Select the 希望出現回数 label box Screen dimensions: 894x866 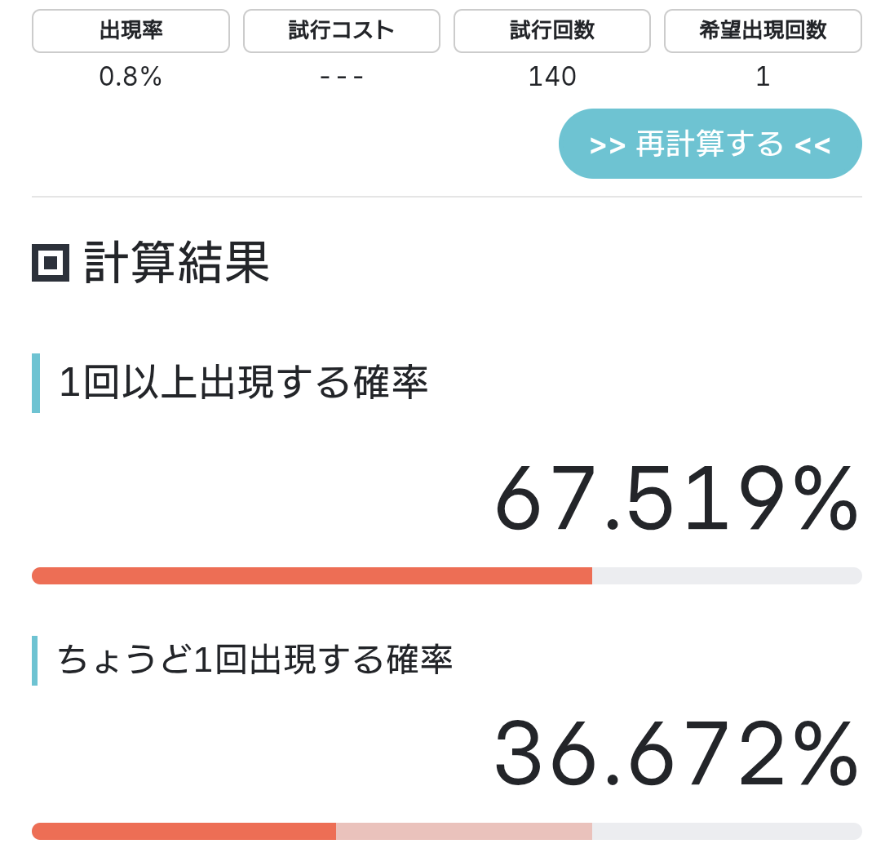pos(763,31)
